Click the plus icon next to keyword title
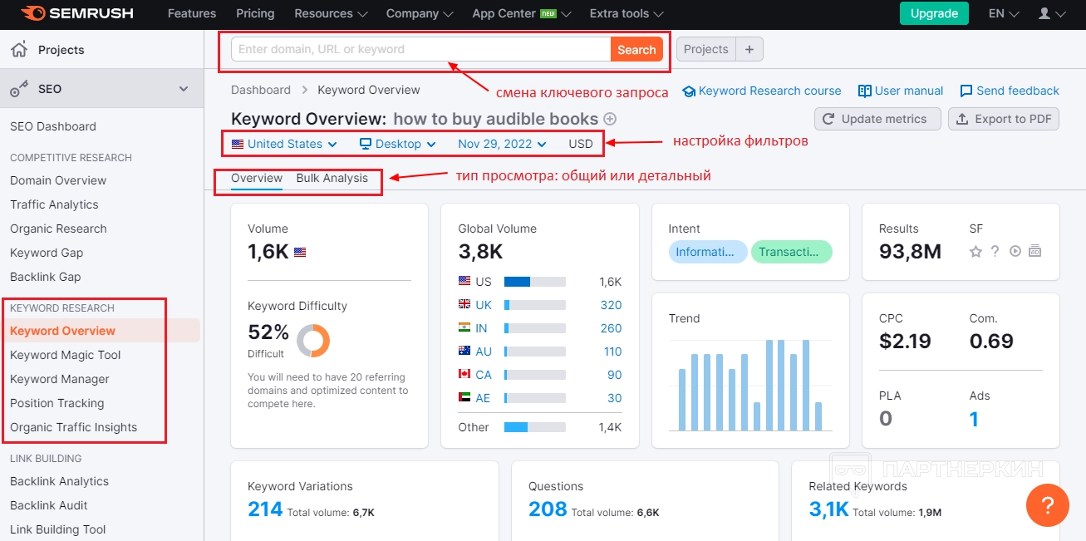 pyautogui.click(x=610, y=119)
